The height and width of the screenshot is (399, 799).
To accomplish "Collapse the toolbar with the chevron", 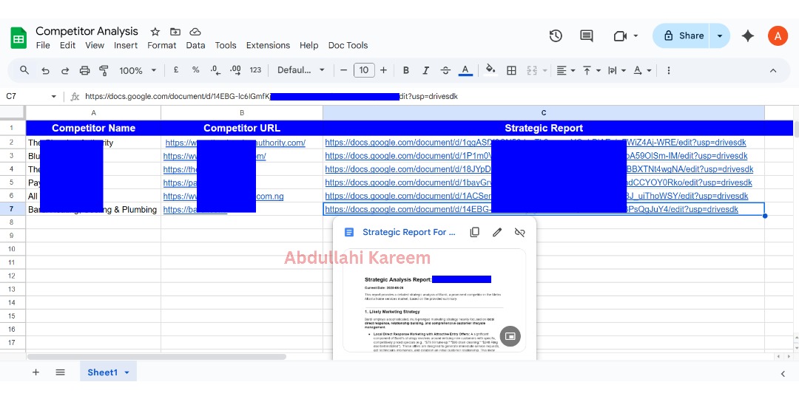I will [x=773, y=71].
